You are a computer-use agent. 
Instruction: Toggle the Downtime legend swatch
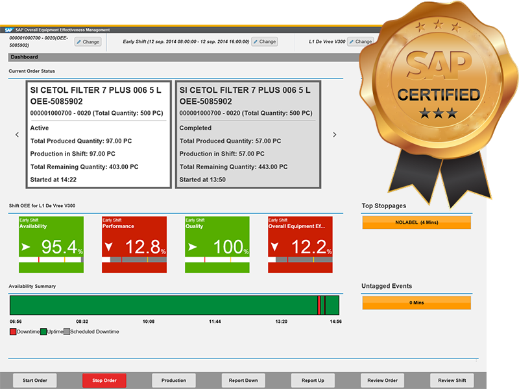click(x=12, y=331)
